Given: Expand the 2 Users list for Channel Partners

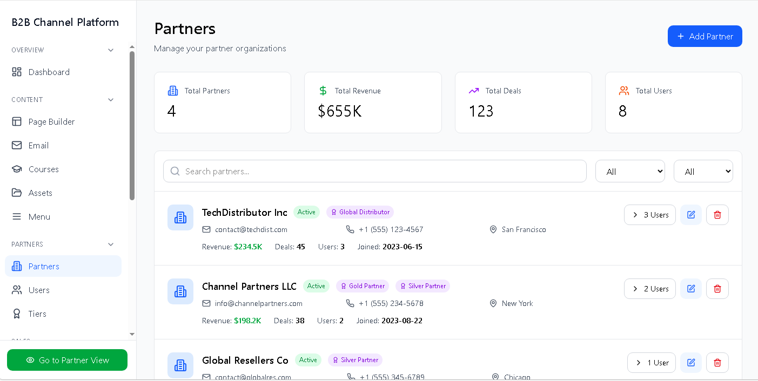Looking at the screenshot, I should coord(649,289).
